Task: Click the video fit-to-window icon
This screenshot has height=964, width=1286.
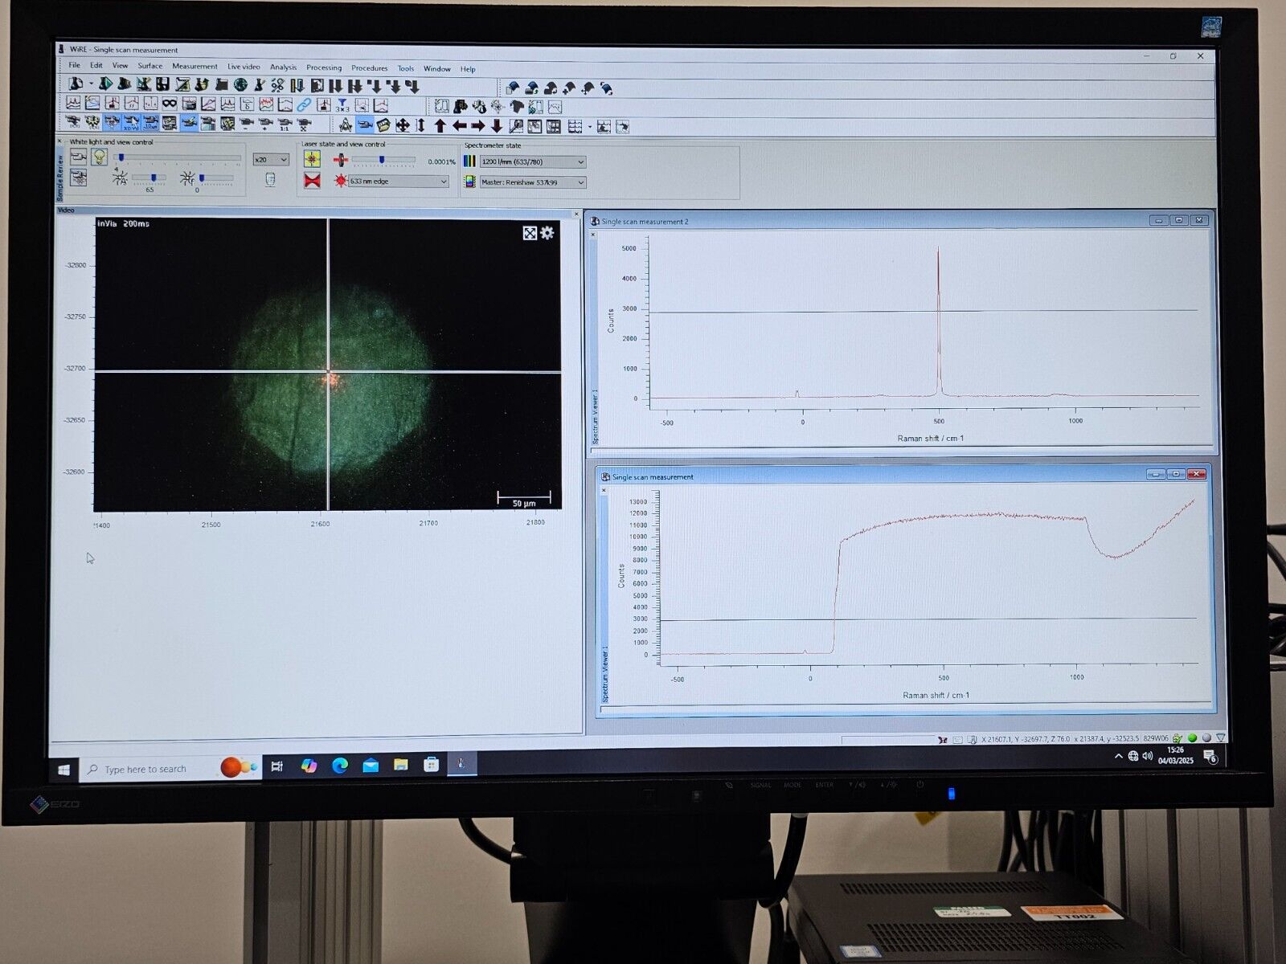Action: point(530,233)
